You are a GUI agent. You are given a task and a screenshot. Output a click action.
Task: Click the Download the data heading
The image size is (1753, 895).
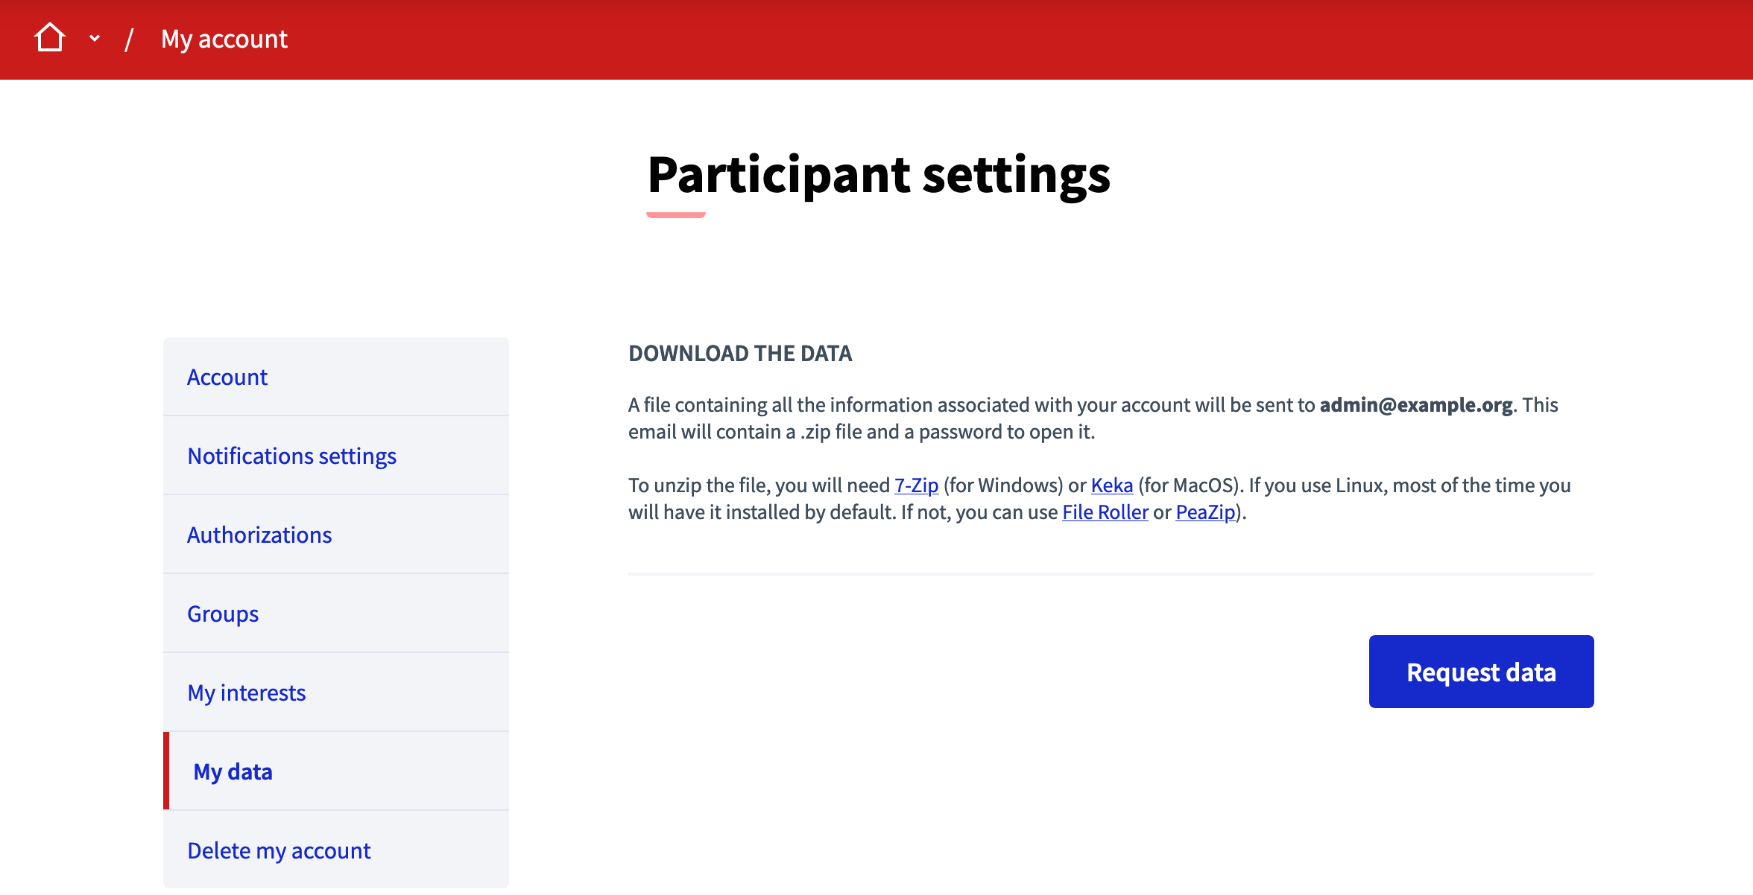(x=740, y=354)
